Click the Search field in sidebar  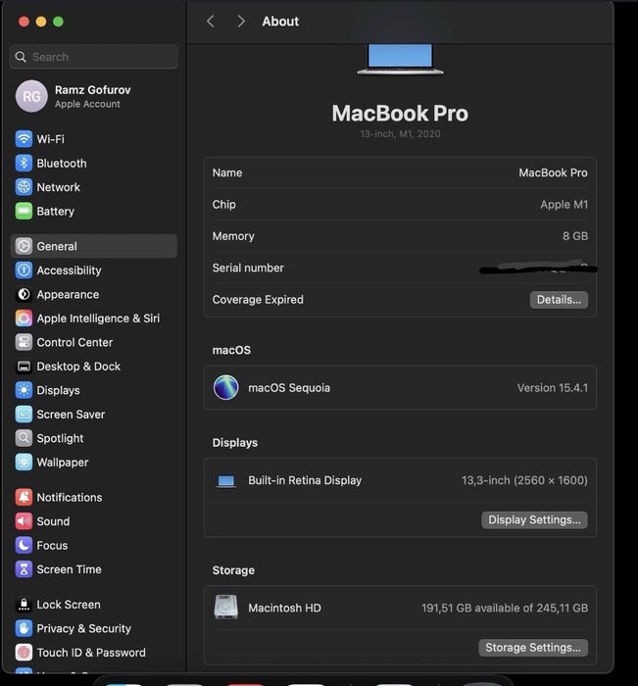point(94,57)
